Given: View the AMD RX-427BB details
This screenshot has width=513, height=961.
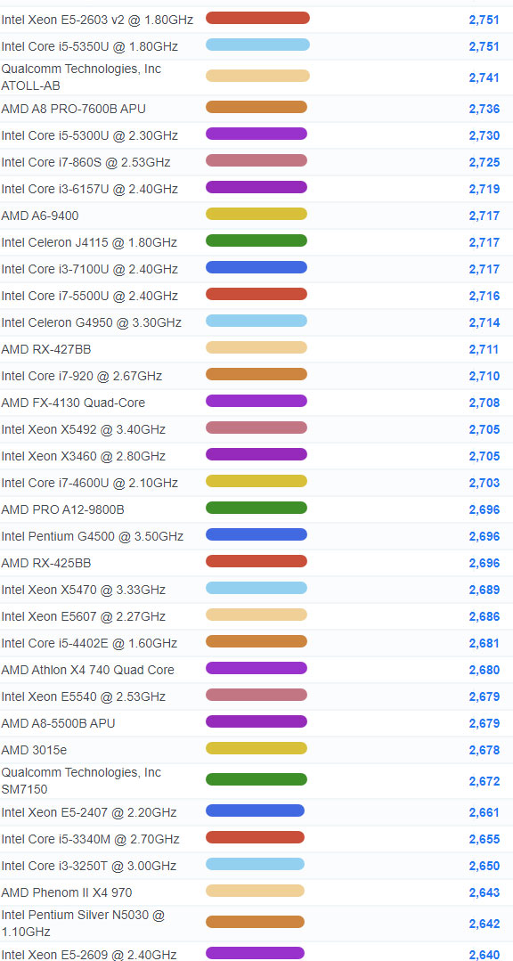Looking at the screenshot, I should pyautogui.click(x=46, y=349).
